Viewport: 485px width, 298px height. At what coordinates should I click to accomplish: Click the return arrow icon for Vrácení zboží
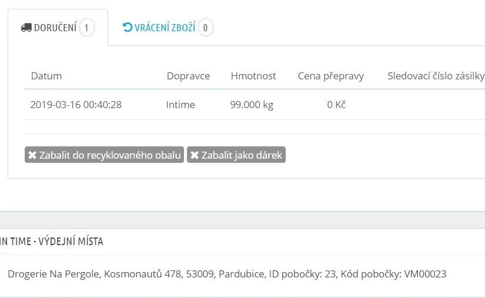127,27
